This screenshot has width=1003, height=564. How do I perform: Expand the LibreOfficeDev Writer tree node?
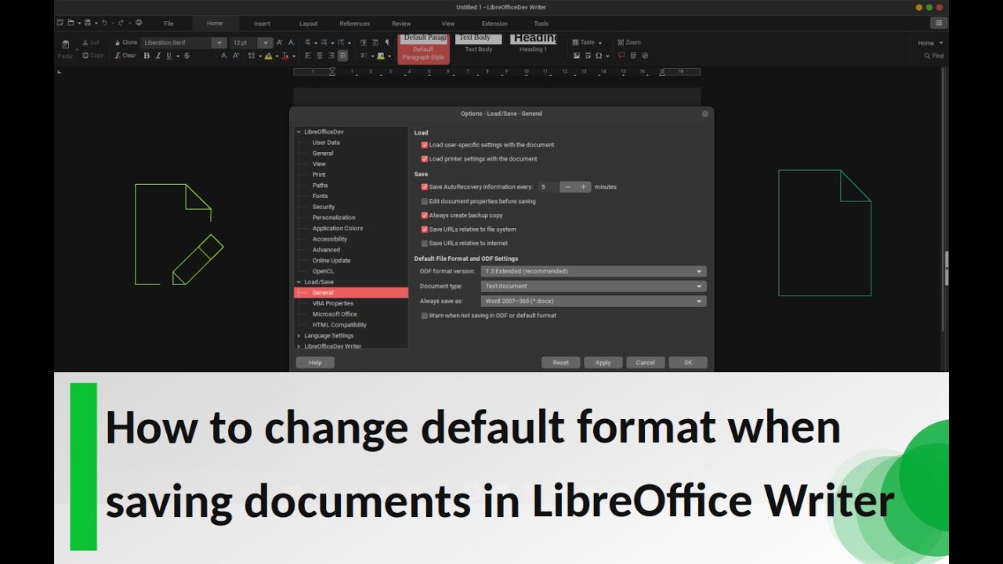point(299,346)
